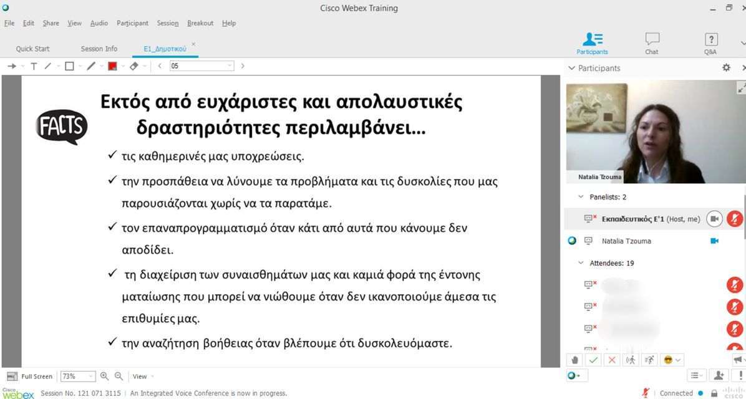746x399 pixels.
Task: Click the Connected status text
Action: tap(676, 393)
